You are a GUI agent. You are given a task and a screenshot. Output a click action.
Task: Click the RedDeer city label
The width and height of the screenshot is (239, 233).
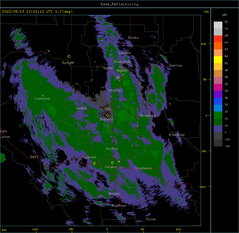[122, 71]
